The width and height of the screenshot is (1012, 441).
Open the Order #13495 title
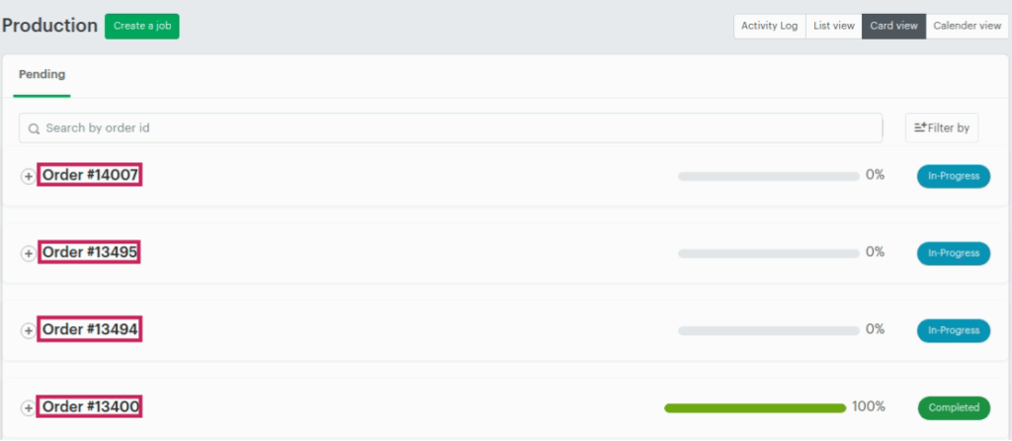coord(90,252)
